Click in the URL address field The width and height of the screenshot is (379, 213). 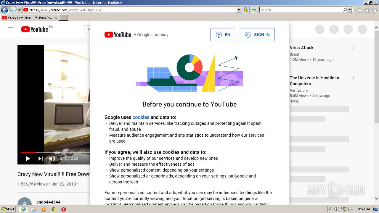(132, 10)
